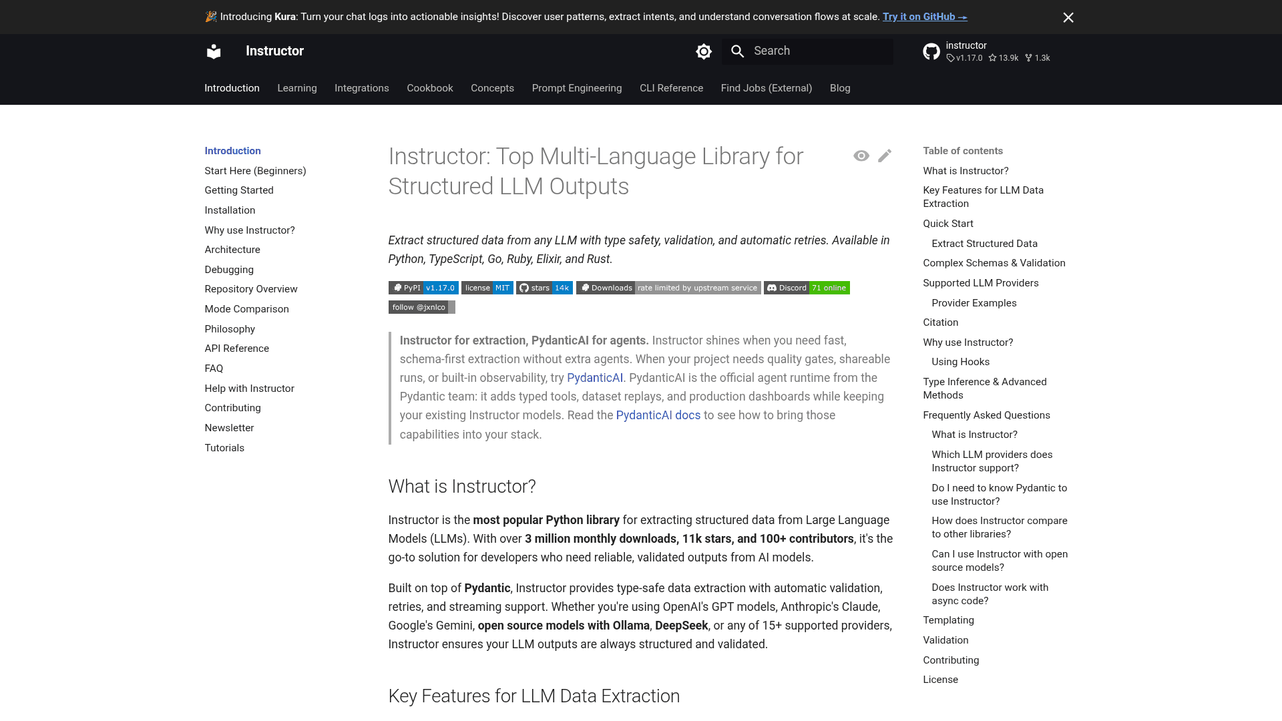Open the Learning tab
Image resolution: width=1282 pixels, height=721 pixels.
pos(297,88)
